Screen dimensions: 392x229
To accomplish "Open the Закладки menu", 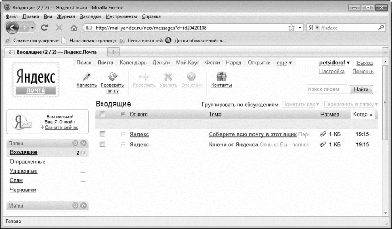I will point(90,17).
